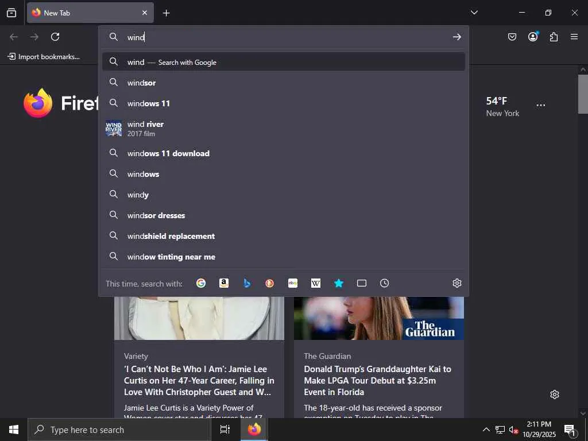Click the 54°F New York weather widget
Screen dimensions: 588x441
coord(502,106)
